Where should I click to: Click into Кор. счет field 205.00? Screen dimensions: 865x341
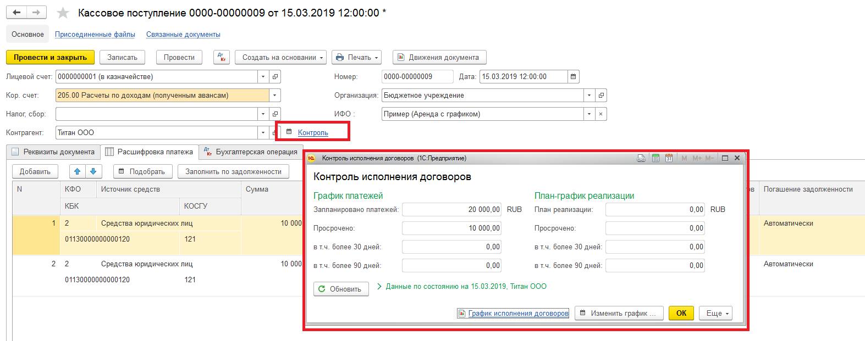(162, 96)
